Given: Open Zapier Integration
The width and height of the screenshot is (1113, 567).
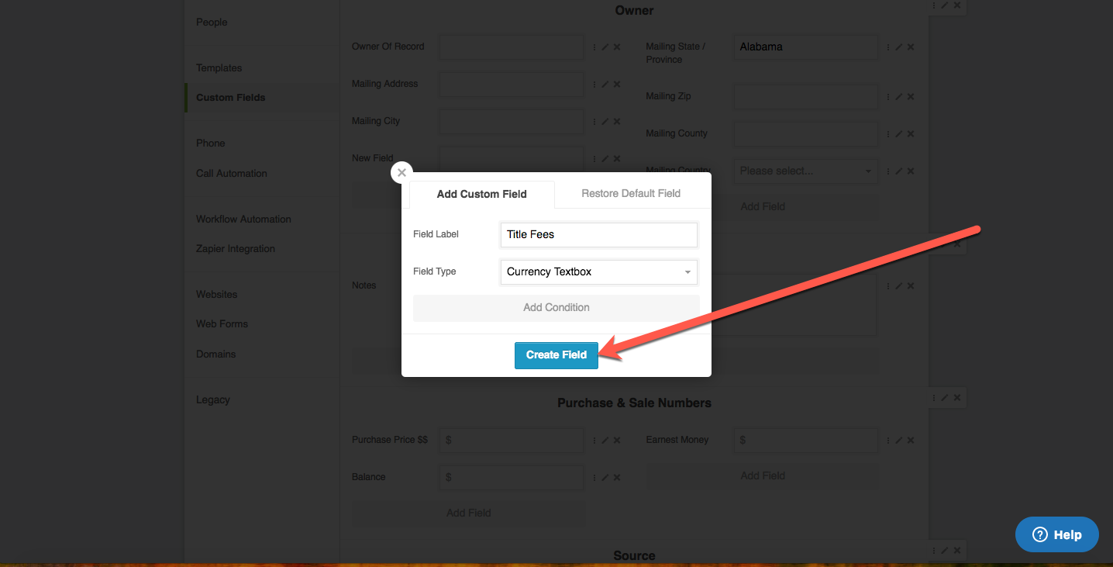Looking at the screenshot, I should click(x=235, y=249).
